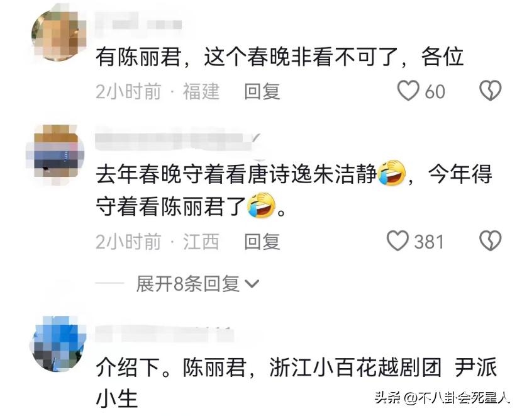The image size is (522, 416).
Task: Select the comment starting with 去年春晚守着看
Action: (294, 189)
